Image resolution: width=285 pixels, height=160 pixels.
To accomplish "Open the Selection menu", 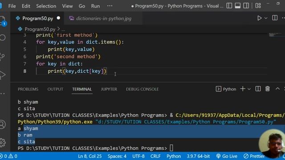I will pyautogui.click(x=46, y=6).
